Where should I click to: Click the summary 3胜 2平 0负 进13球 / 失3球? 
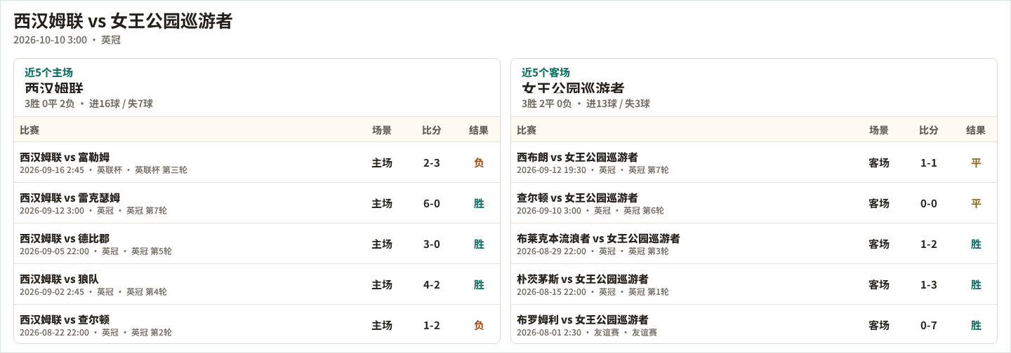pyautogui.click(x=586, y=104)
